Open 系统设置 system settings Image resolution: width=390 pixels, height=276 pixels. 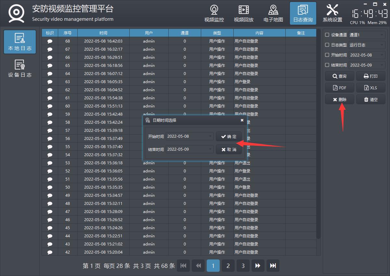(x=332, y=14)
